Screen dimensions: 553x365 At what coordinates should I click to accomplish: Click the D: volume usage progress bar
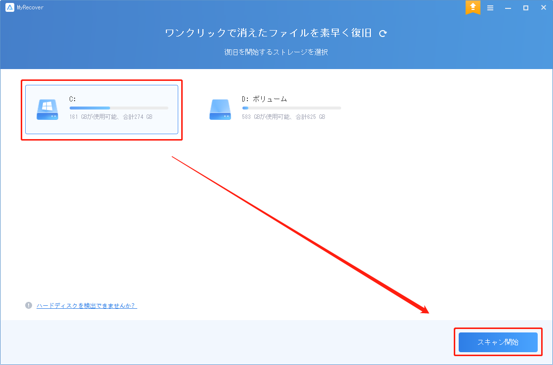click(291, 108)
